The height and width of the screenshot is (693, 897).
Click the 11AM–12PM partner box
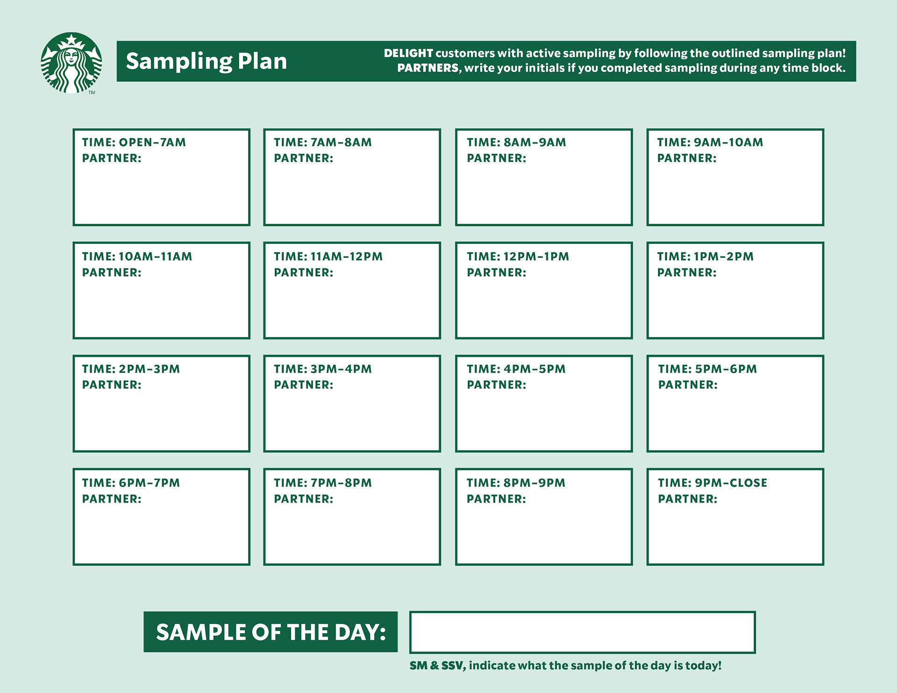(x=352, y=290)
